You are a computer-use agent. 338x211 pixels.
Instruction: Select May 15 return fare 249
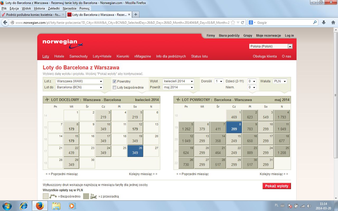[234, 139]
